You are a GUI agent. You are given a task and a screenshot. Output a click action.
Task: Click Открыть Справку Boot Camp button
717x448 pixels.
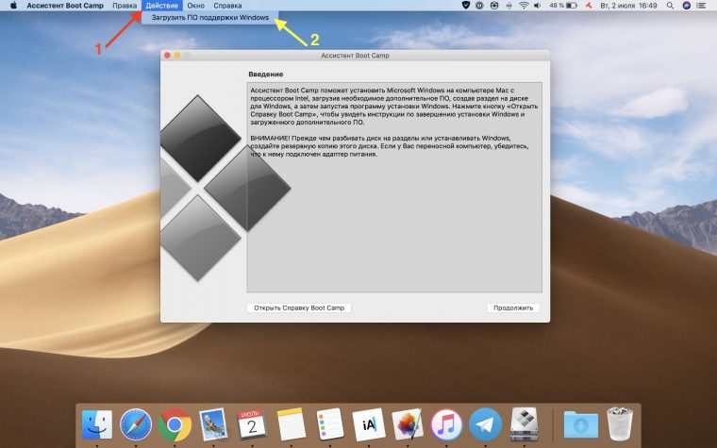pyautogui.click(x=299, y=307)
